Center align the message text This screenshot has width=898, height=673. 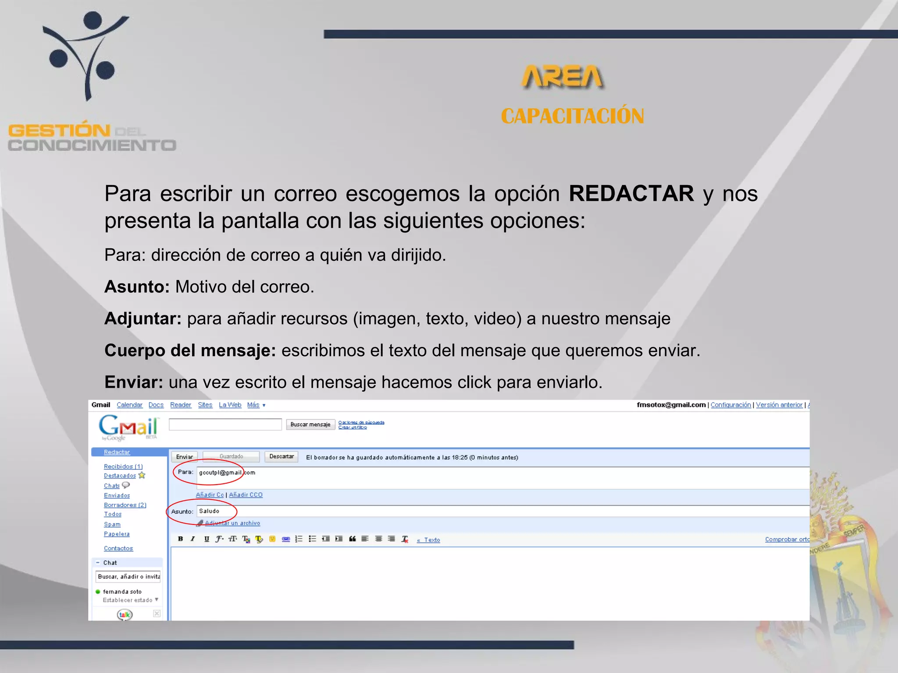pyautogui.click(x=378, y=539)
